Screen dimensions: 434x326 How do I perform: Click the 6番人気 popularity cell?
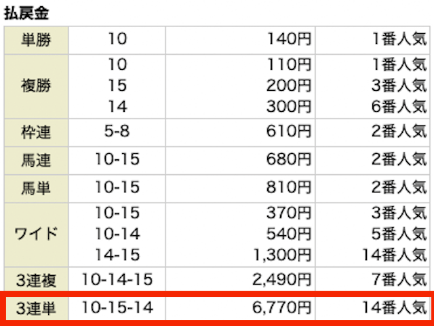coord(399,106)
